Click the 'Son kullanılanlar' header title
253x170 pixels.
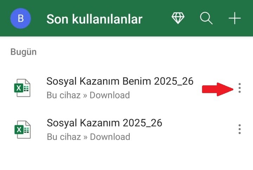95,19
